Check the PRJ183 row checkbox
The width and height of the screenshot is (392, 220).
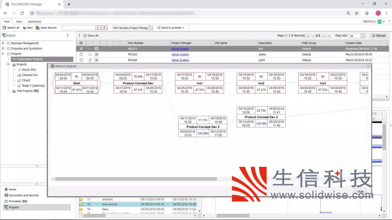[x=81, y=54]
